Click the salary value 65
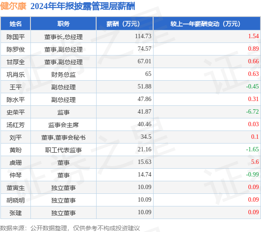 pyautogui.click(x=148, y=74)
